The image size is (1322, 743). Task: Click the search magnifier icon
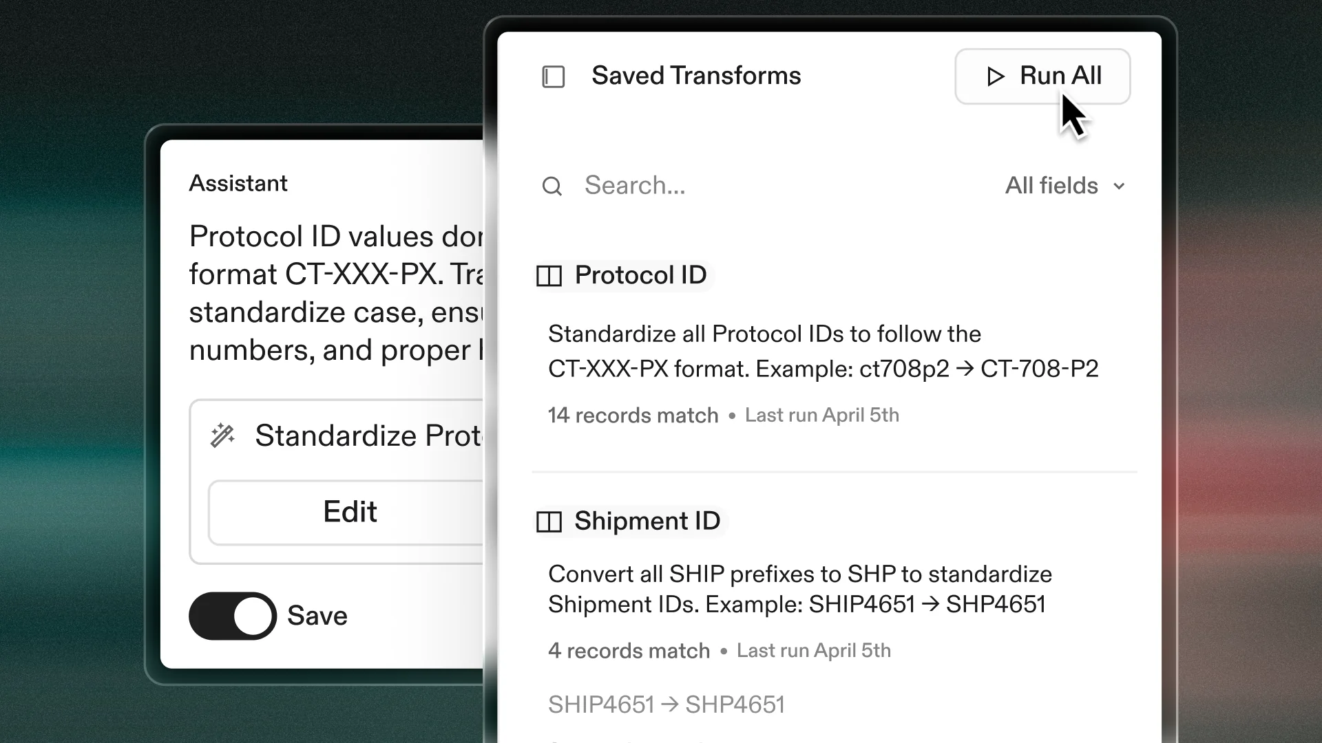click(x=552, y=186)
